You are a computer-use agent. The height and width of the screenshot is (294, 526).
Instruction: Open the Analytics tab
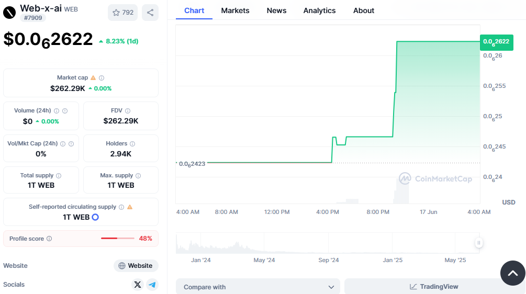click(319, 11)
